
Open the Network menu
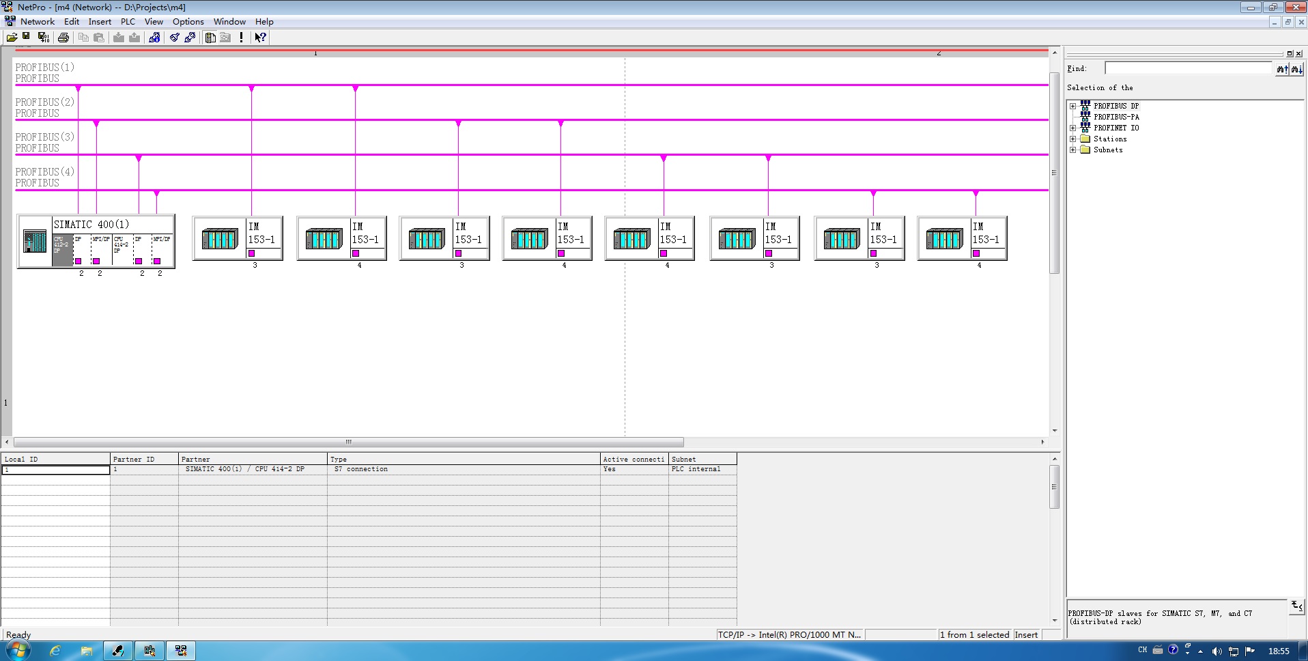[x=38, y=22]
